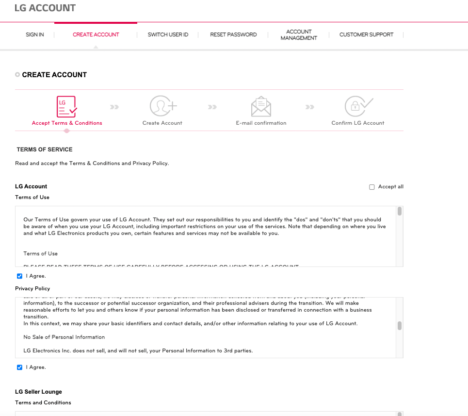Screen dimensions: 468x416
Task: Click the 'Confirm LG Account' step label
Action: point(358,123)
